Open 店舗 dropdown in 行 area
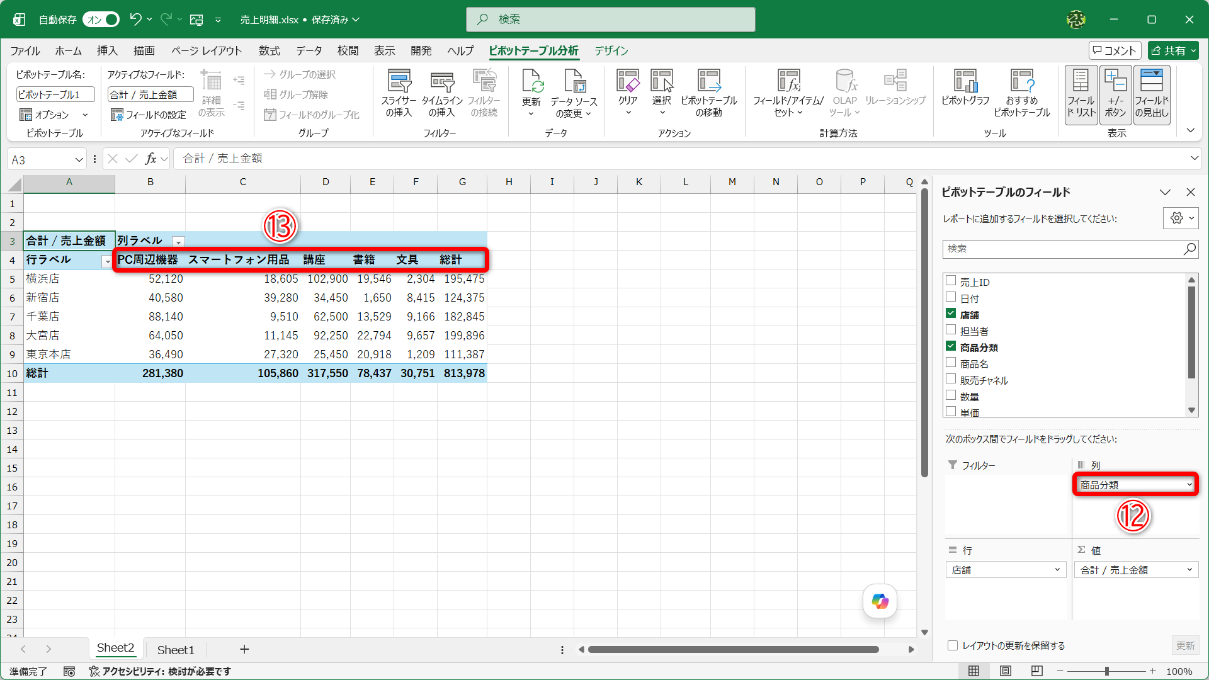Screen dimensions: 1209x680 [1057, 570]
